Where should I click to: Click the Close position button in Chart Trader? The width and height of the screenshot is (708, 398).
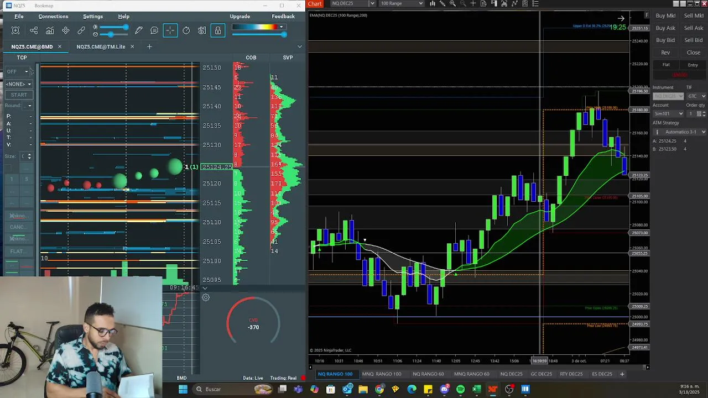[694, 53]
